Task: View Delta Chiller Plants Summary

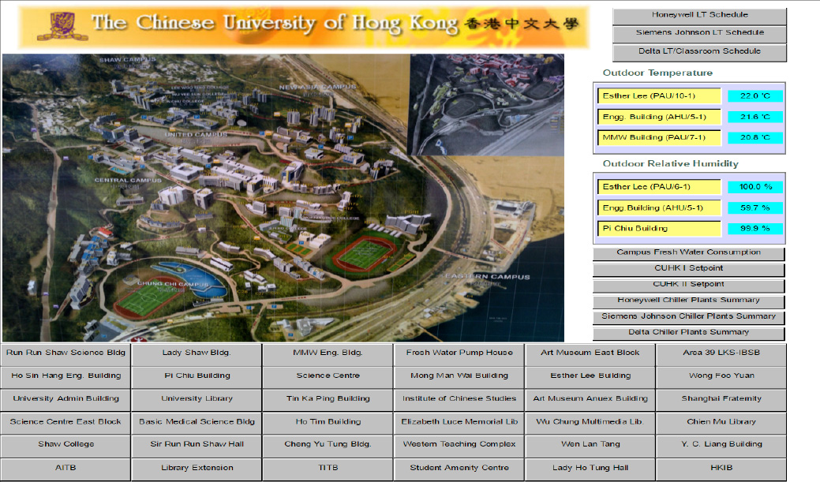Action: pyautogui.click(x=689, y=333)
